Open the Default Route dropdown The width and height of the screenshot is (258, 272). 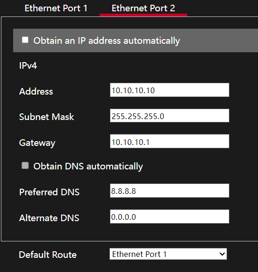[x=168, y=254]
